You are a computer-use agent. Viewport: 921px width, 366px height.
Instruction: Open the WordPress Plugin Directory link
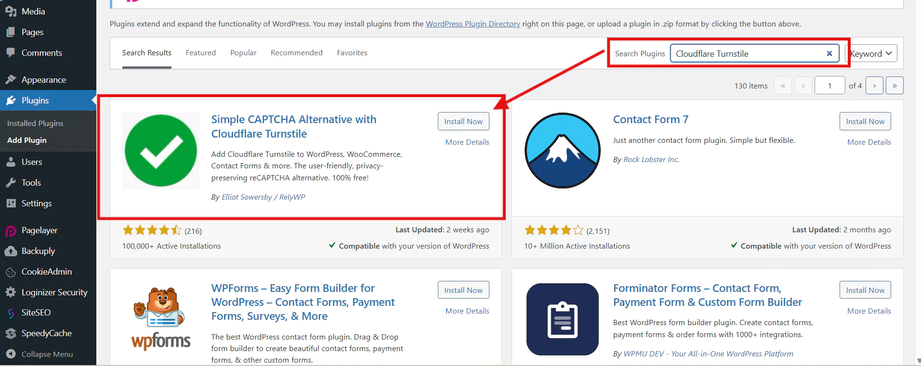click(x=473, y=24)
